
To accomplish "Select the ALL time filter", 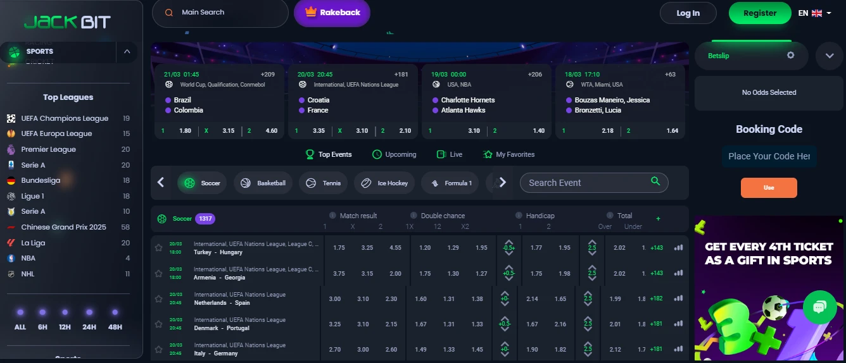I will tap(20, 320).
